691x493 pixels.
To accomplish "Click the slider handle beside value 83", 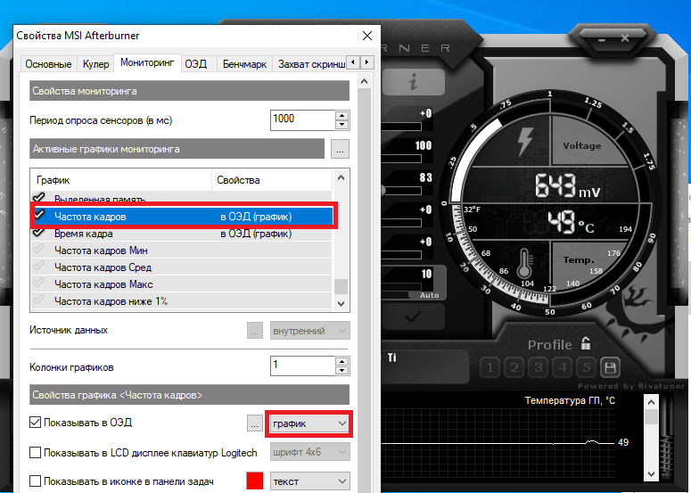I will (x=383, y=190).
